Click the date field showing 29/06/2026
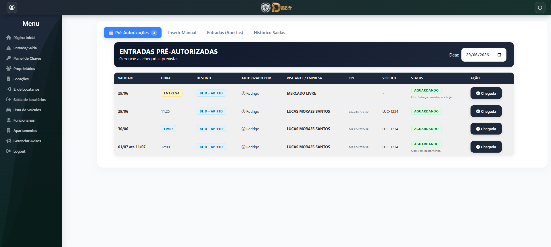The height and width of the screenshot is (247, 551). (x=484, y=55)
